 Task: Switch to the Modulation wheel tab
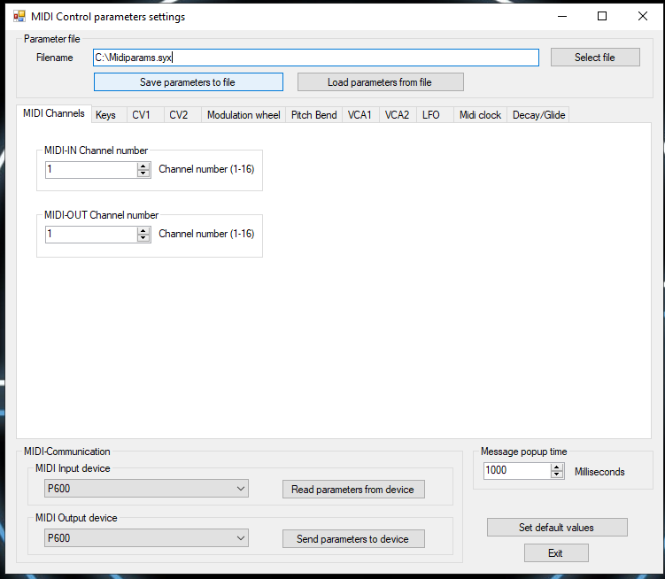[x=244, y=115]
